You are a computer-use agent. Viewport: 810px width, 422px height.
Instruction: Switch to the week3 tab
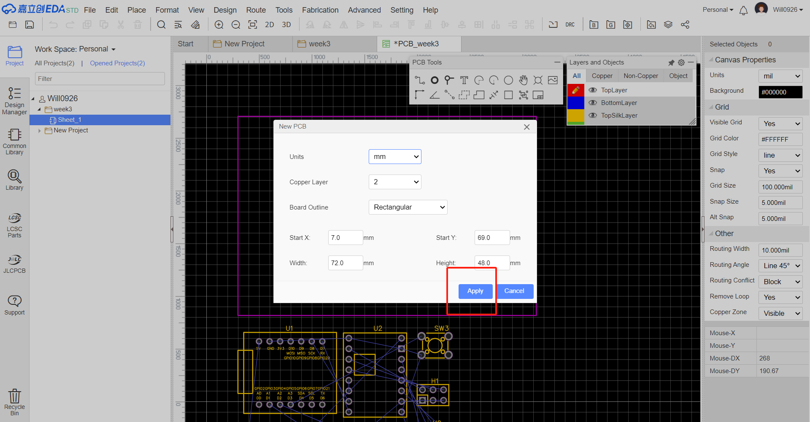[319, 44]
